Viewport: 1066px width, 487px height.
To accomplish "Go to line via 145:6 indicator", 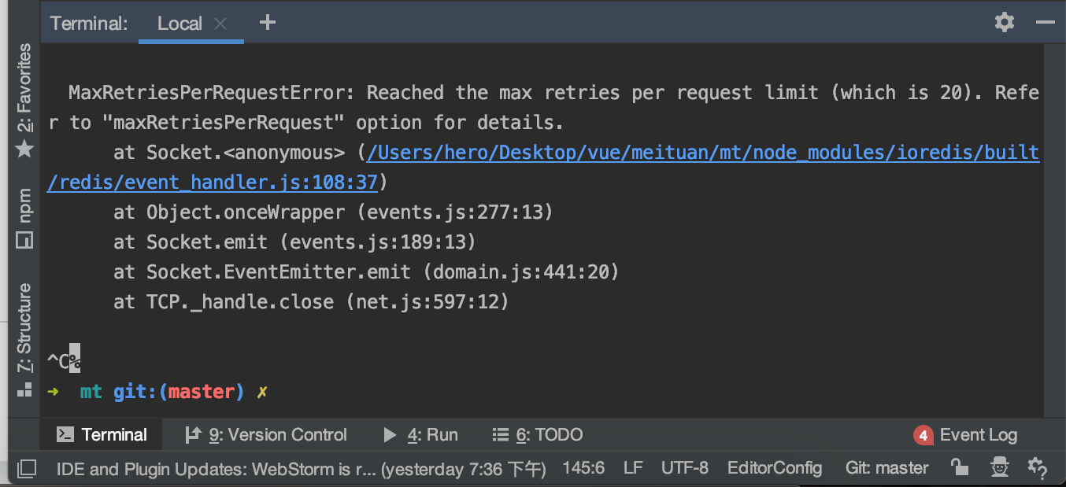I will tap(583, 468).
